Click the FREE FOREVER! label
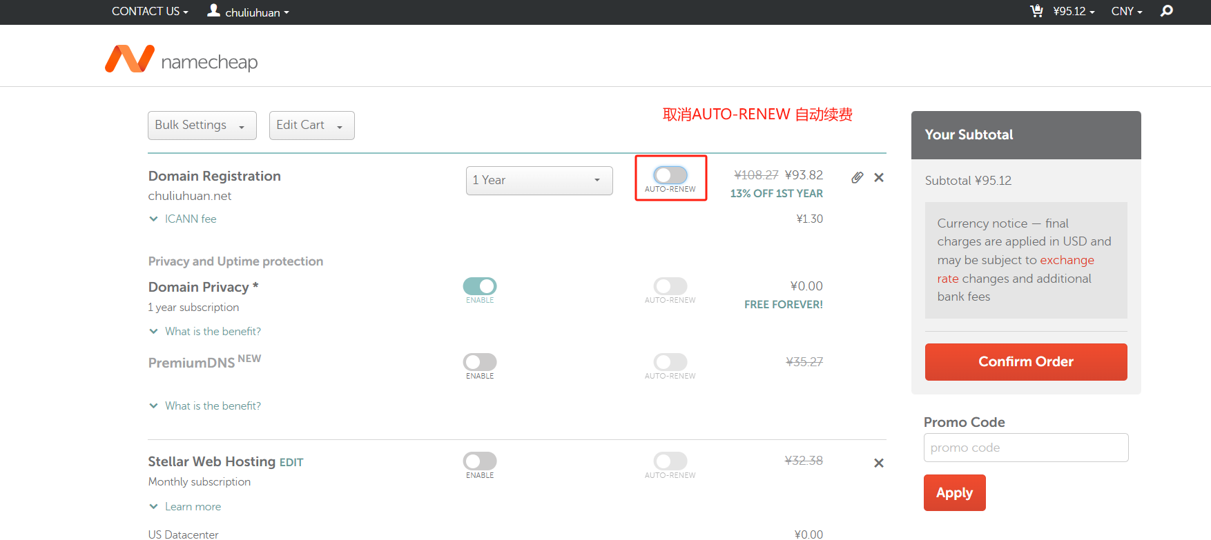The image size is (1211, 540). 784,304
